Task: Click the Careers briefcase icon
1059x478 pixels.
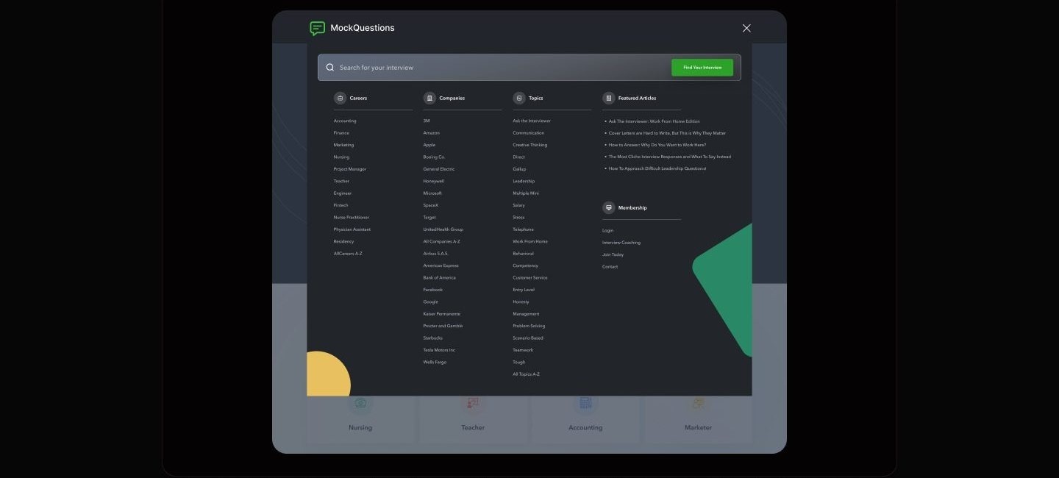Action: coord(340,98)
